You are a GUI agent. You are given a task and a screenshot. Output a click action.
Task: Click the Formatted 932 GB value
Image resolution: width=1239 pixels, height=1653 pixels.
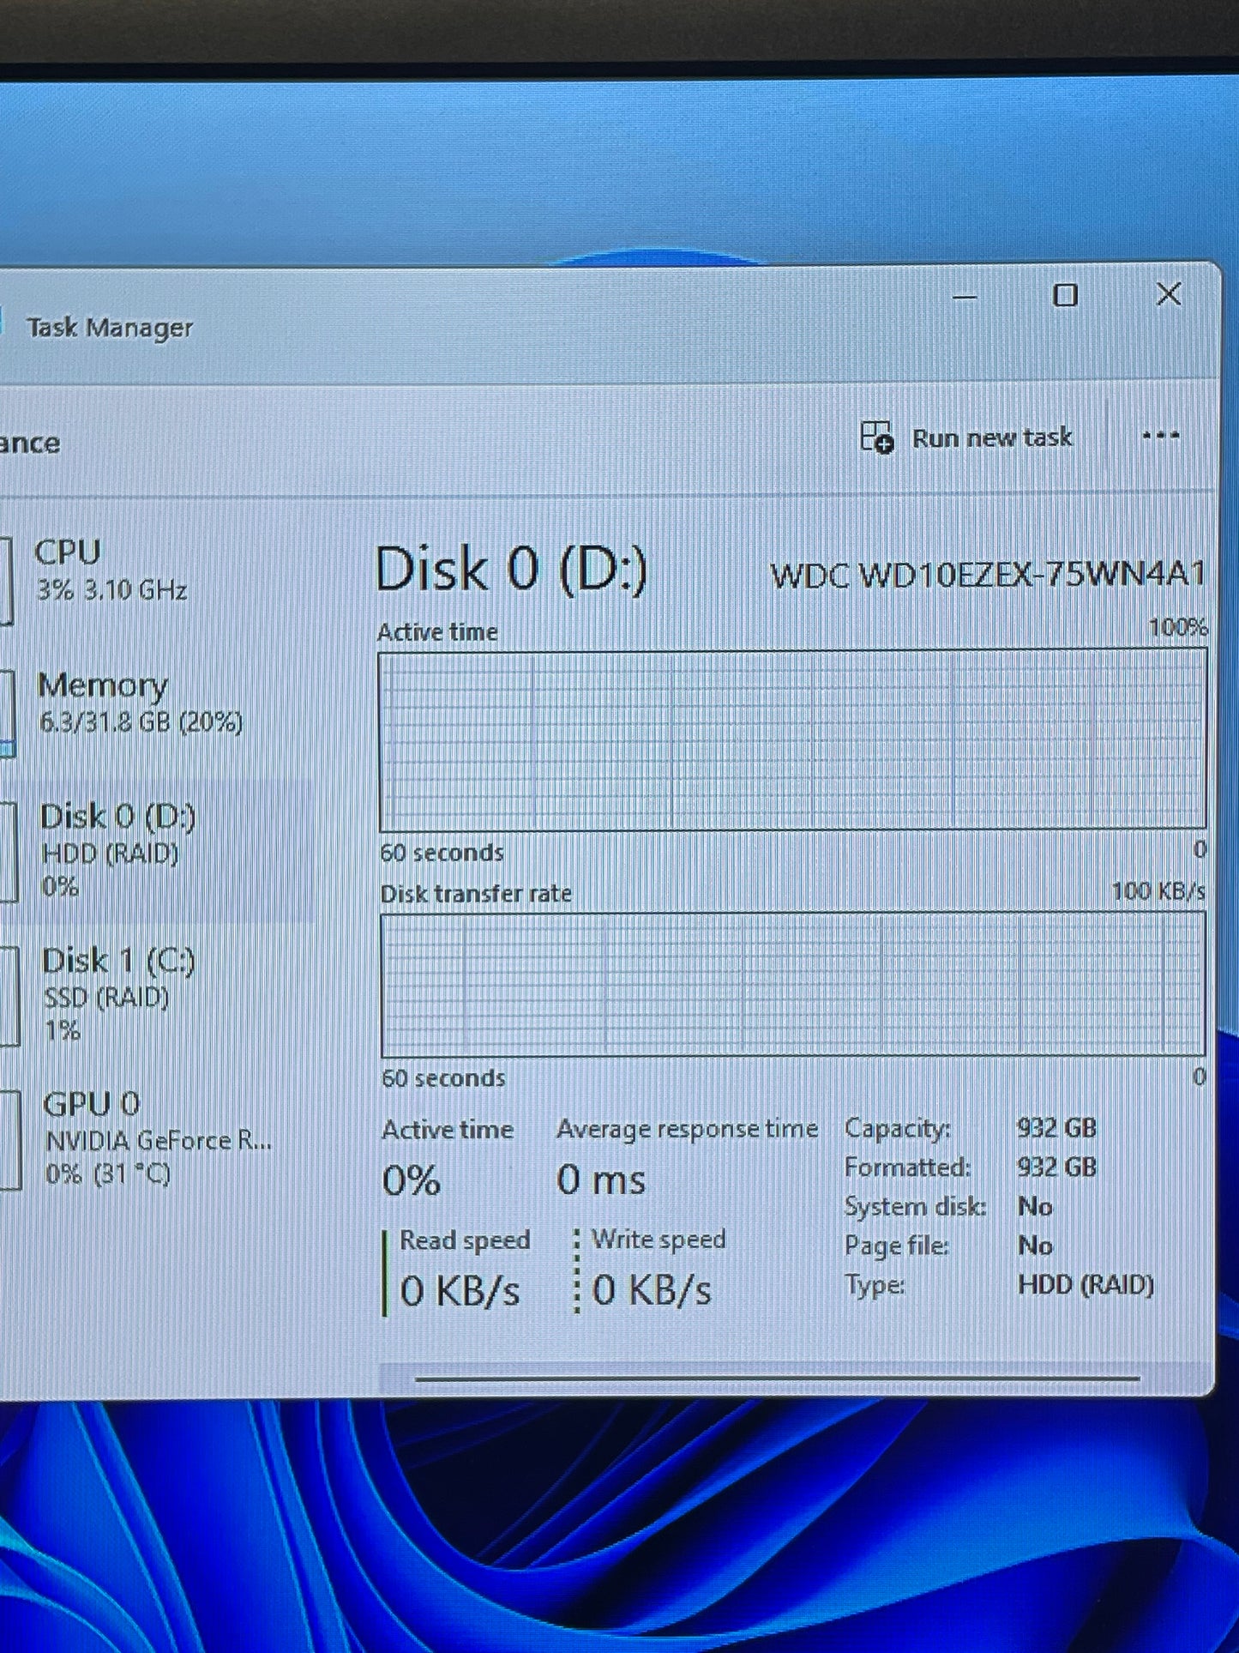point(1056,1167)
